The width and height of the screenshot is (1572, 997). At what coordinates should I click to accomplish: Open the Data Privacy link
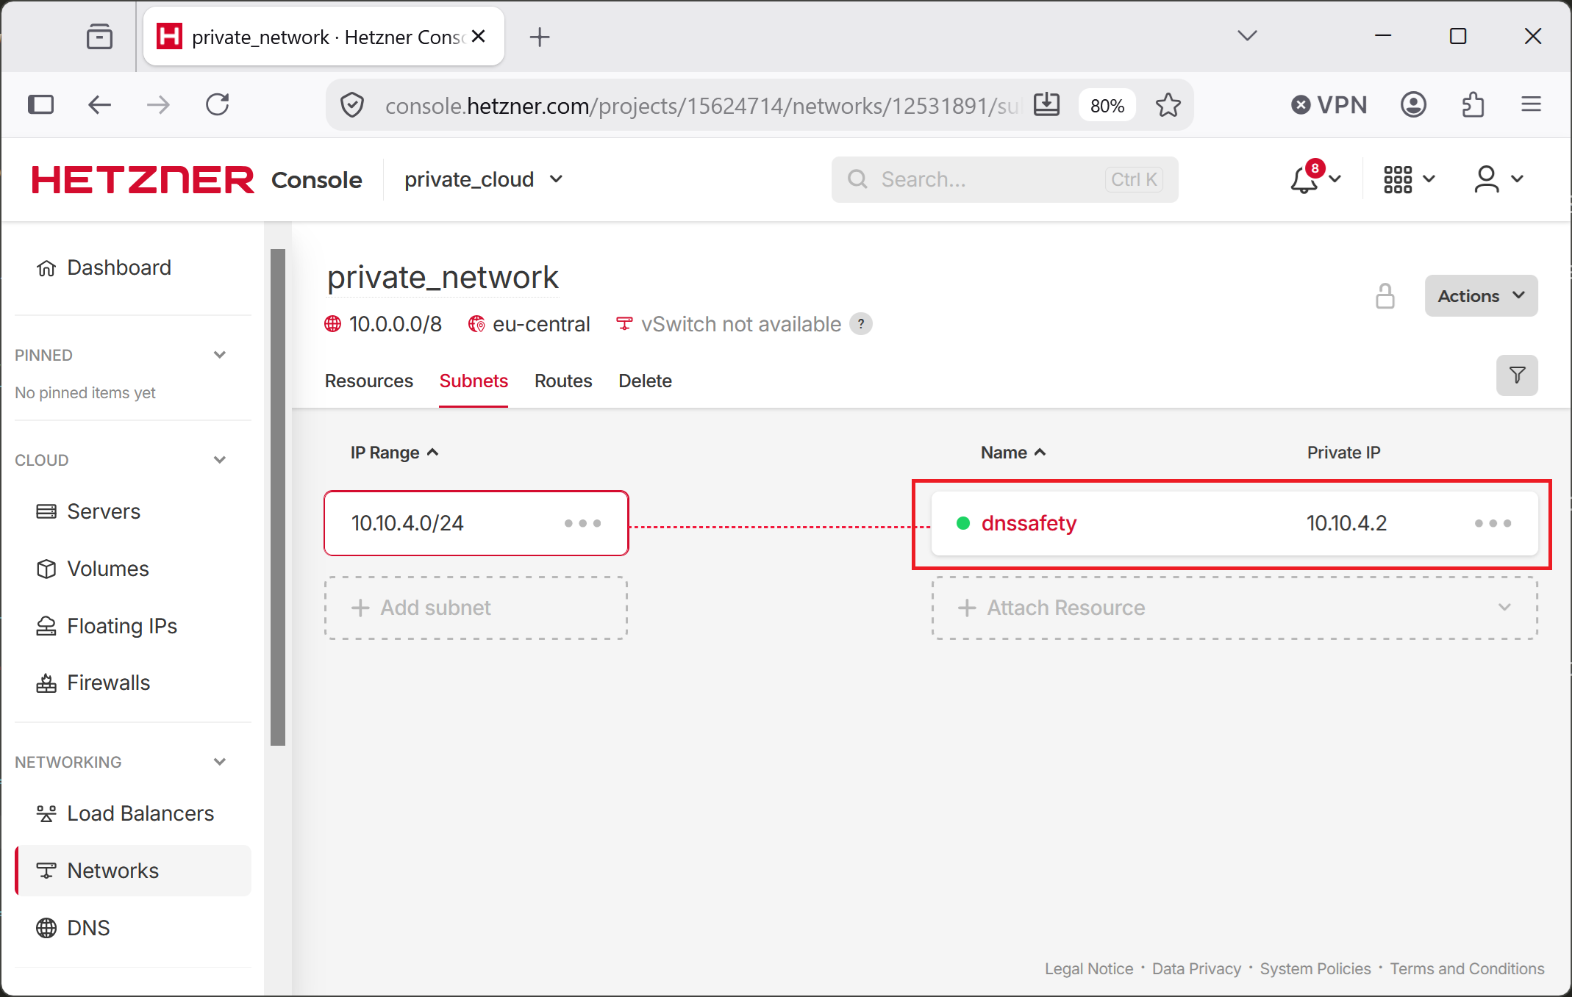tap(1196, 969)
